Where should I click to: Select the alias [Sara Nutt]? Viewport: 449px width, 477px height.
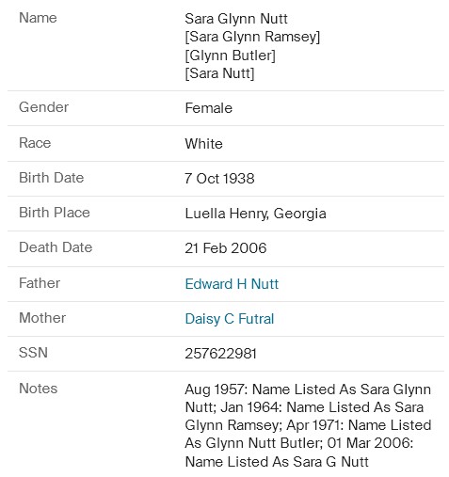219,73
